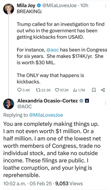Click the 9,053 Views count

69,183
